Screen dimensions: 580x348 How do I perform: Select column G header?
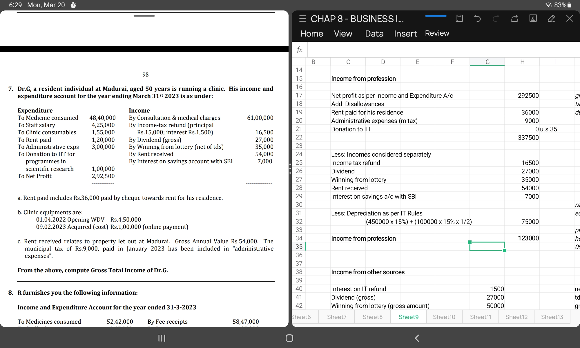[487, 62]
